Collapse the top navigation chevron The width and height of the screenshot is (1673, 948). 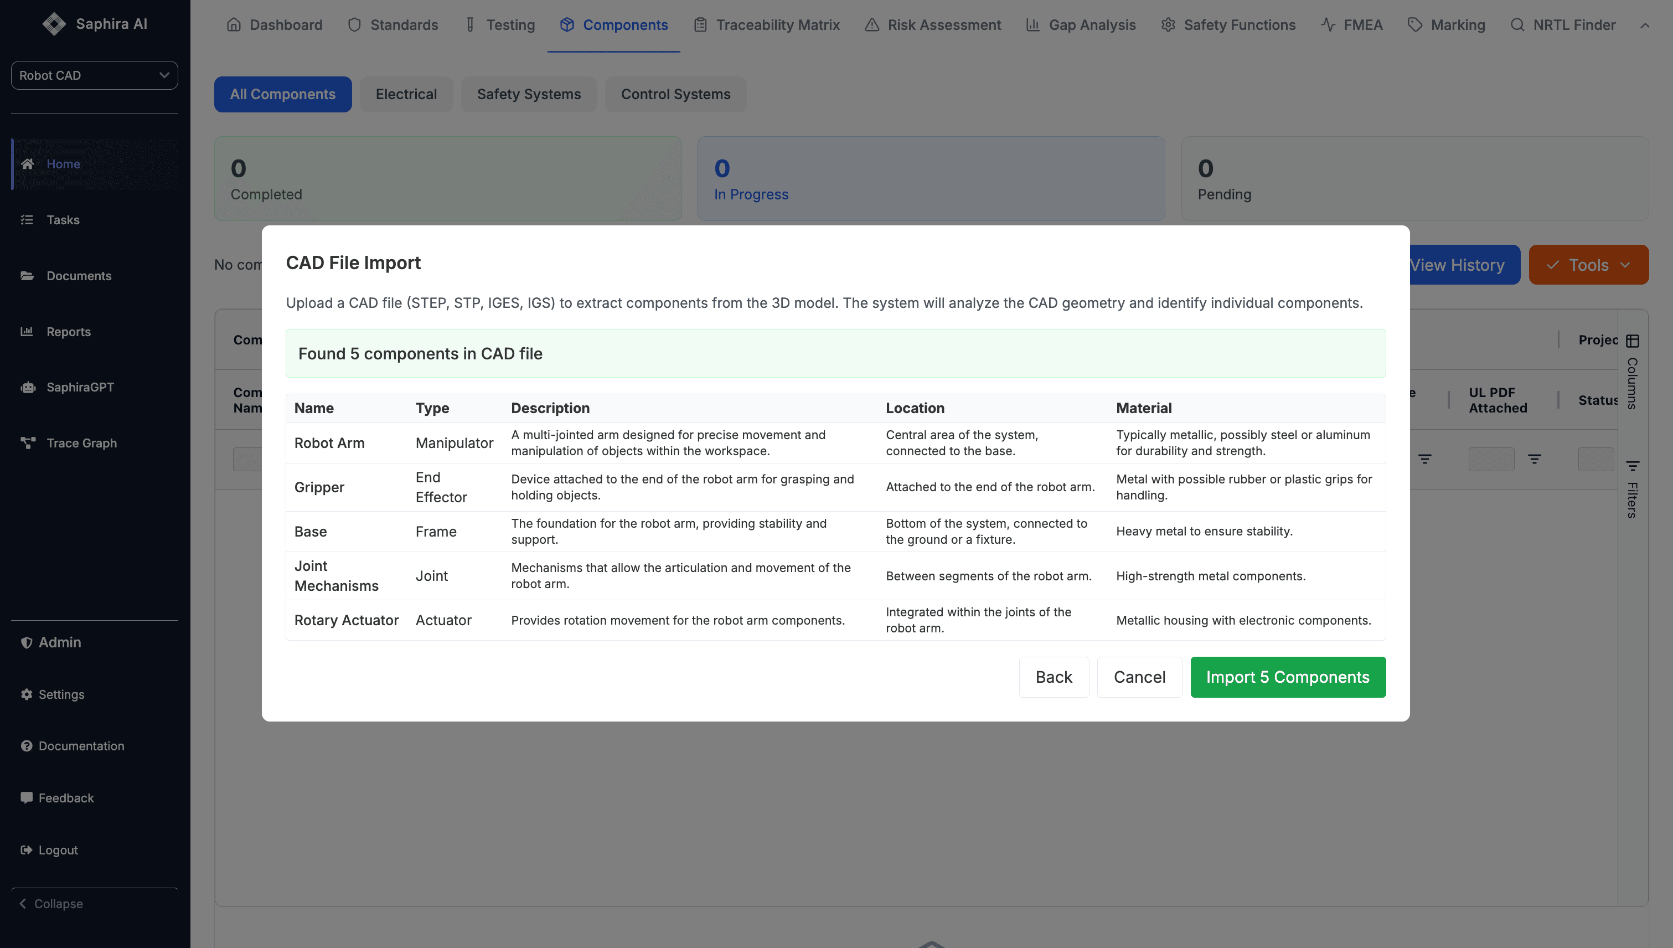(x=1644, y=25)
